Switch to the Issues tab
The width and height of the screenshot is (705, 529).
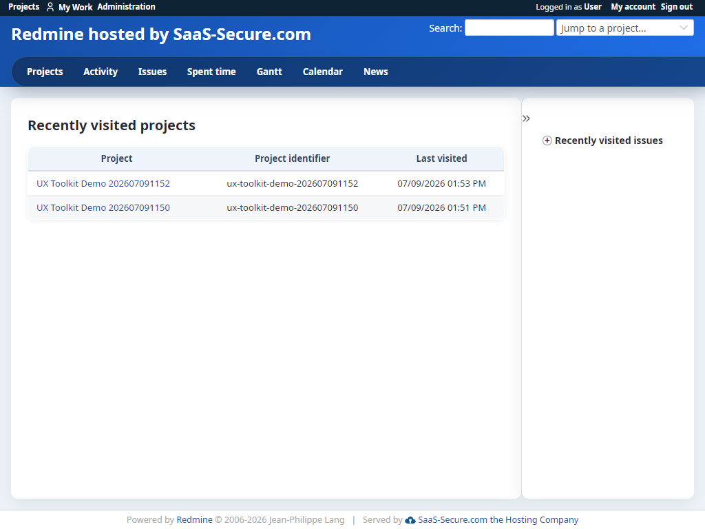152,72
